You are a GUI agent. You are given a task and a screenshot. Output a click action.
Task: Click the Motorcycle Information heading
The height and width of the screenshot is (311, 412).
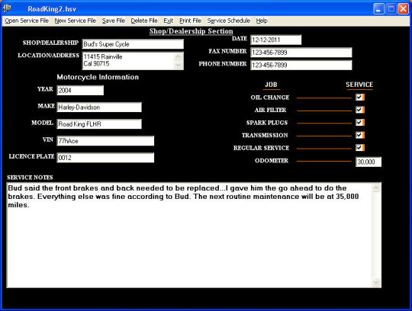98,77
